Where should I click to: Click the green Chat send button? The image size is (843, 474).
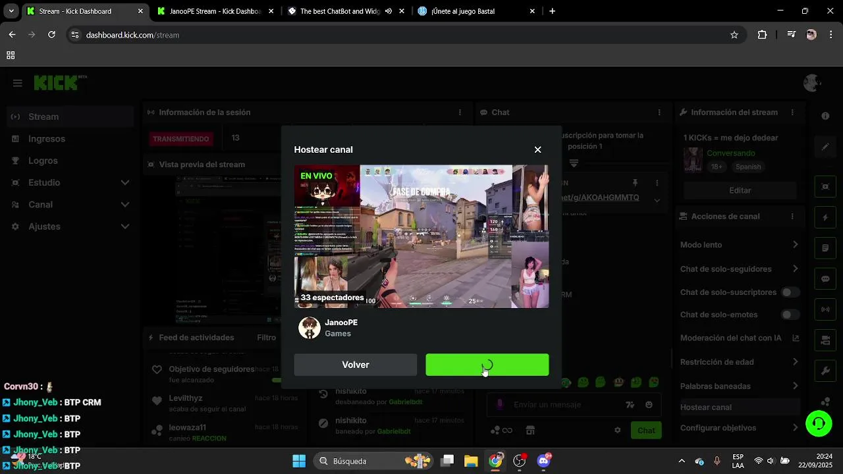click(x=646, y=431)
